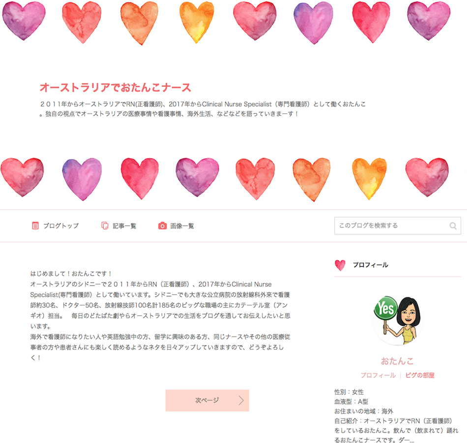Click the 記事一覧 pages icon

tap(105, 226)
